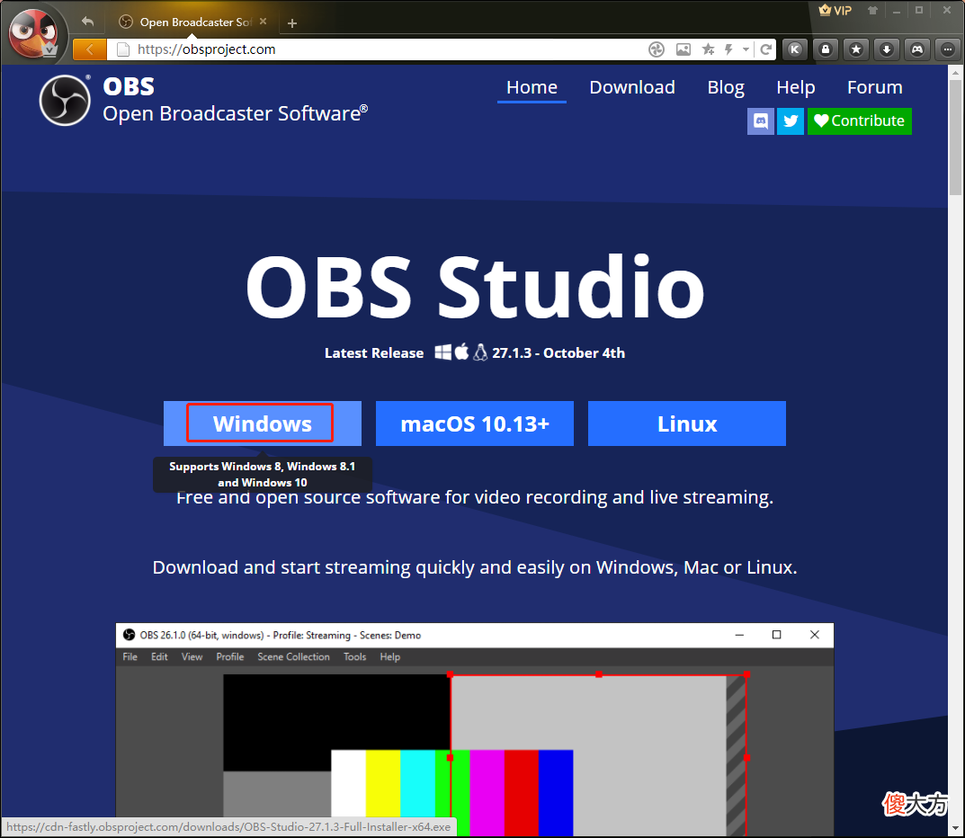Go back with the orange back arrow
The image size is (965, 838).
click(90, 49)
